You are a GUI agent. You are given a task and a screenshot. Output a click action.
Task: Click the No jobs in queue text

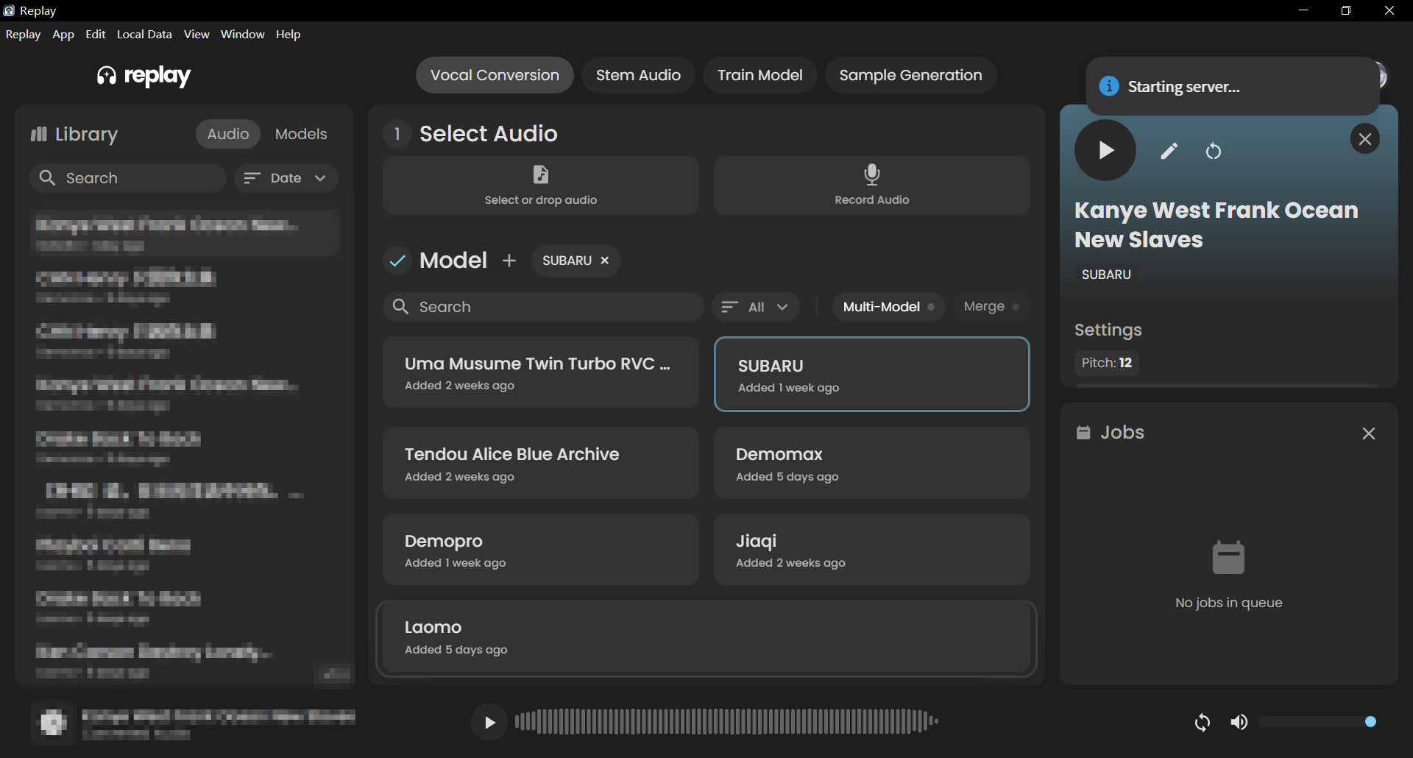1228,603
